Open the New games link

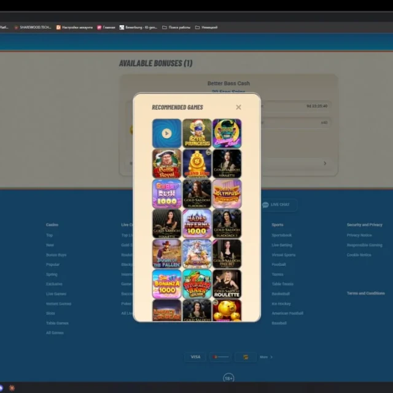pyautogui.click(x=50, y=245)
